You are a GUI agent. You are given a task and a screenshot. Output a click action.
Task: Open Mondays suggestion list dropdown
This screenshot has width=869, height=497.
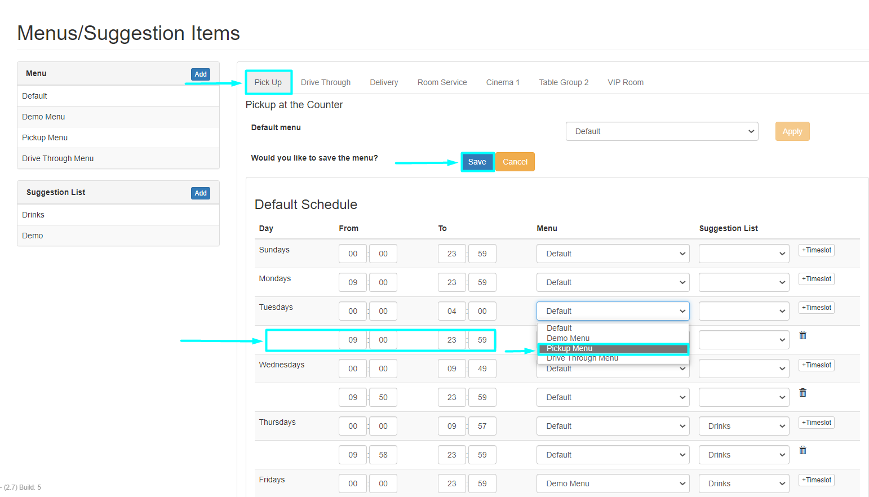[x=744, y=282]
